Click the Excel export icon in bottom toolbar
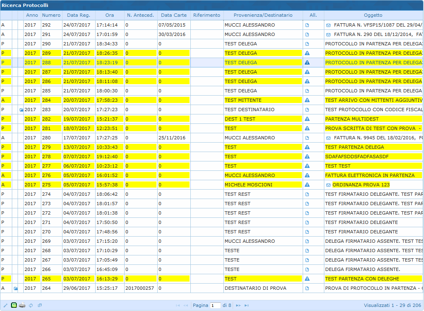Viewport: 424px width, 311px height. (14, 305)
